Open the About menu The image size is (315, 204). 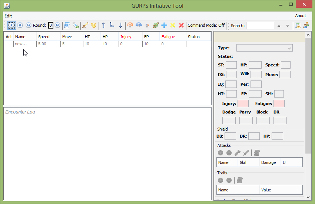[301, 16]
